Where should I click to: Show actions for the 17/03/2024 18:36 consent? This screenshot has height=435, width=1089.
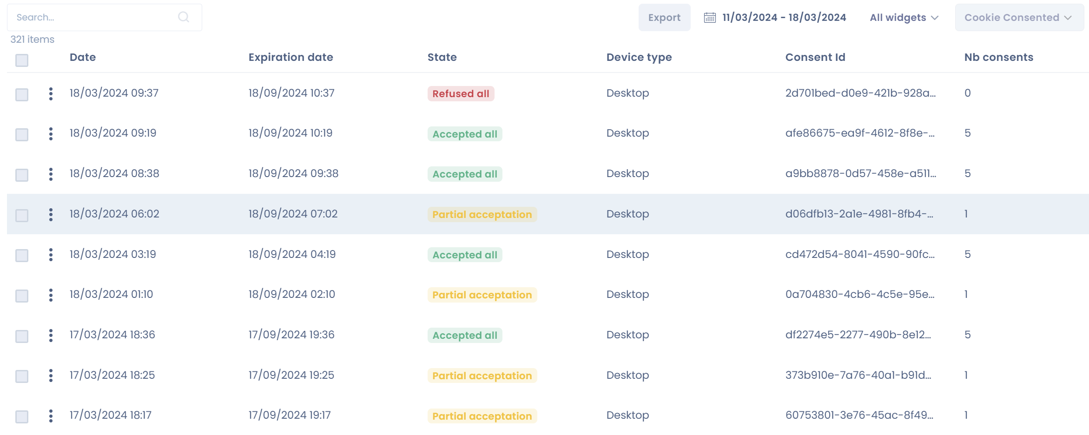(x=51, y=336)
